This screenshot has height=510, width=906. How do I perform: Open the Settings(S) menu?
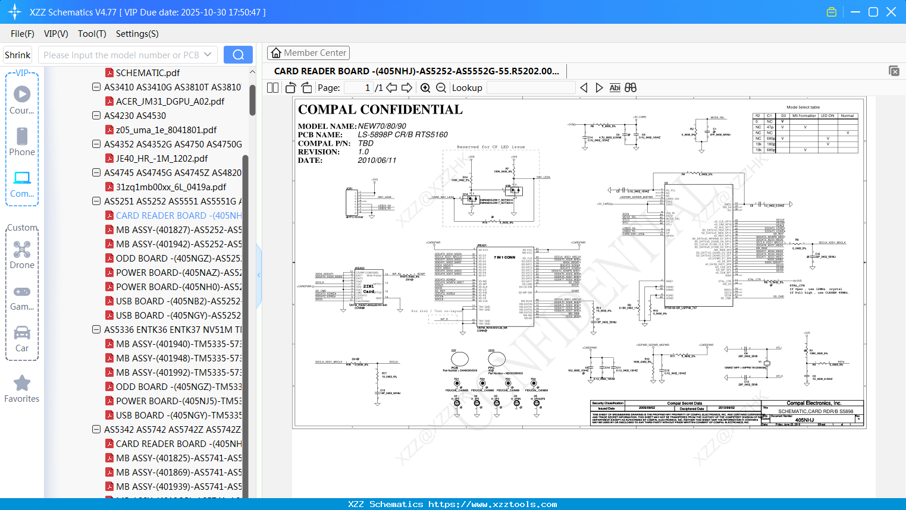pos(137,34)
